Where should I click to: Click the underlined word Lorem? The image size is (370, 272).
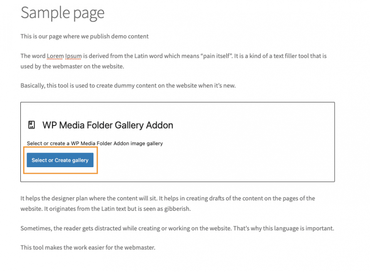point(55,56)
